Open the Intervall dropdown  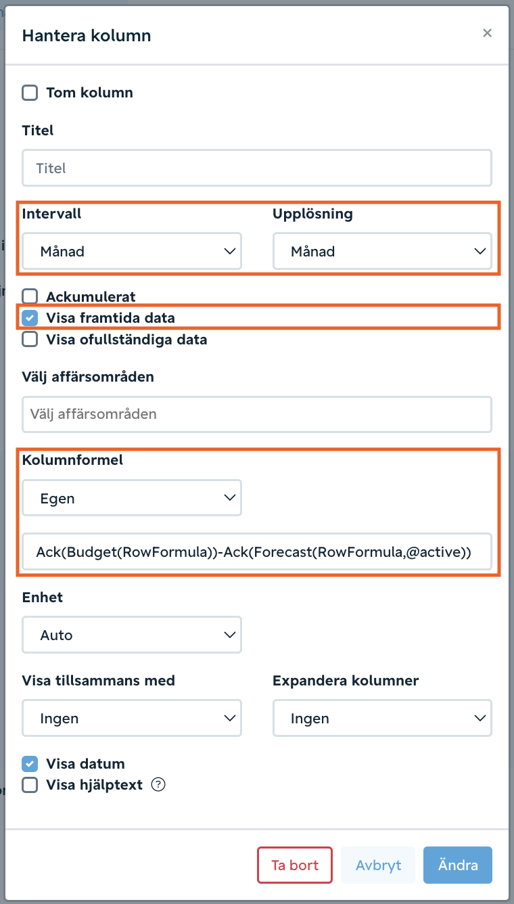pyautogui.click(x=132, y=252)
